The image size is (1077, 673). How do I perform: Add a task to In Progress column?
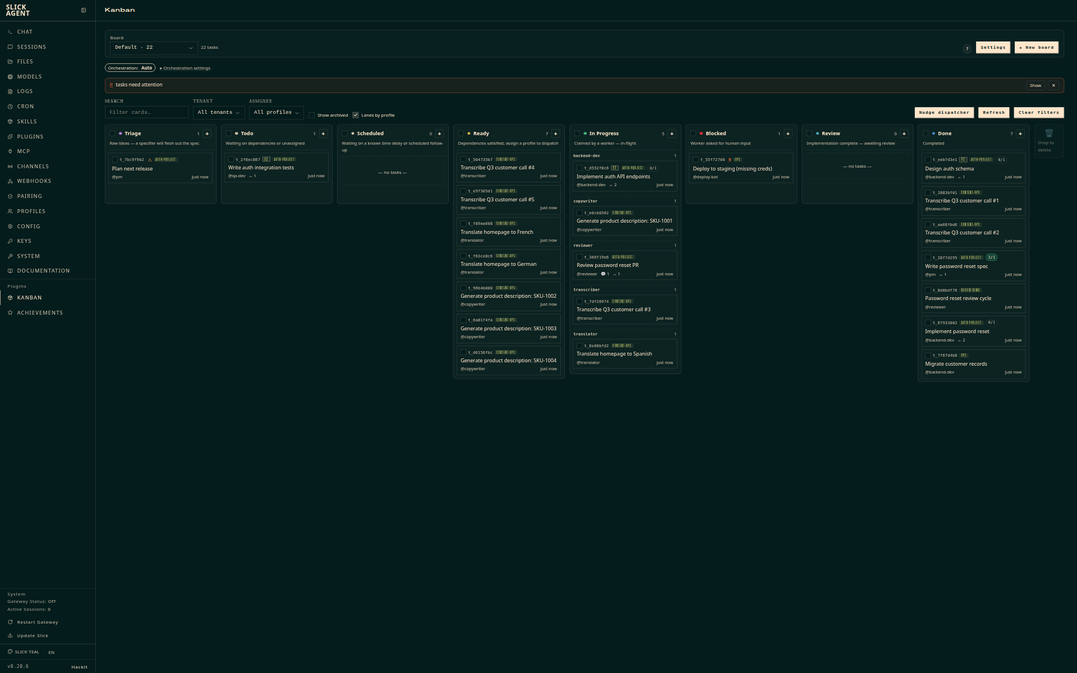coord(671,134)
